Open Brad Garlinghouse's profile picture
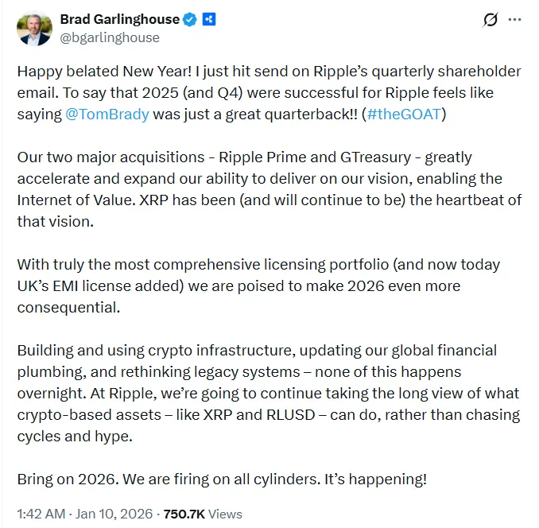The height and width of the screenshot is (528, 539). [33, 28]
